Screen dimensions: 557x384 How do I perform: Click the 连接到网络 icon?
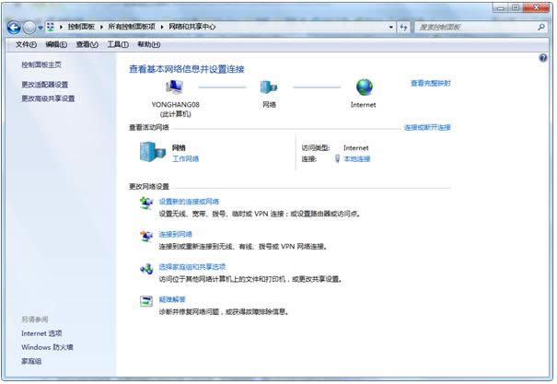[146, 236]
